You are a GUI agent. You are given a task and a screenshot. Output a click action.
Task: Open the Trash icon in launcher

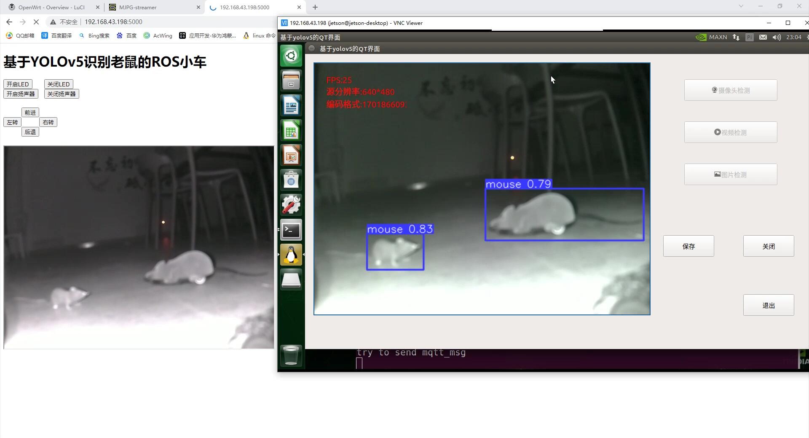point(291,355)
